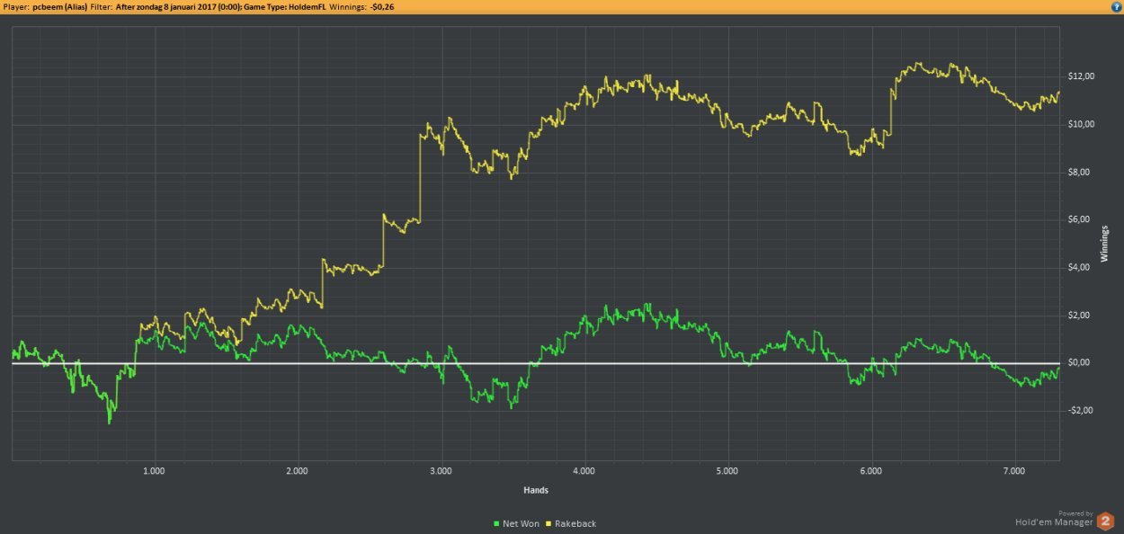Click the $0,00 winnings axis label
The image size is (1124, 534).
point(1081,363)
